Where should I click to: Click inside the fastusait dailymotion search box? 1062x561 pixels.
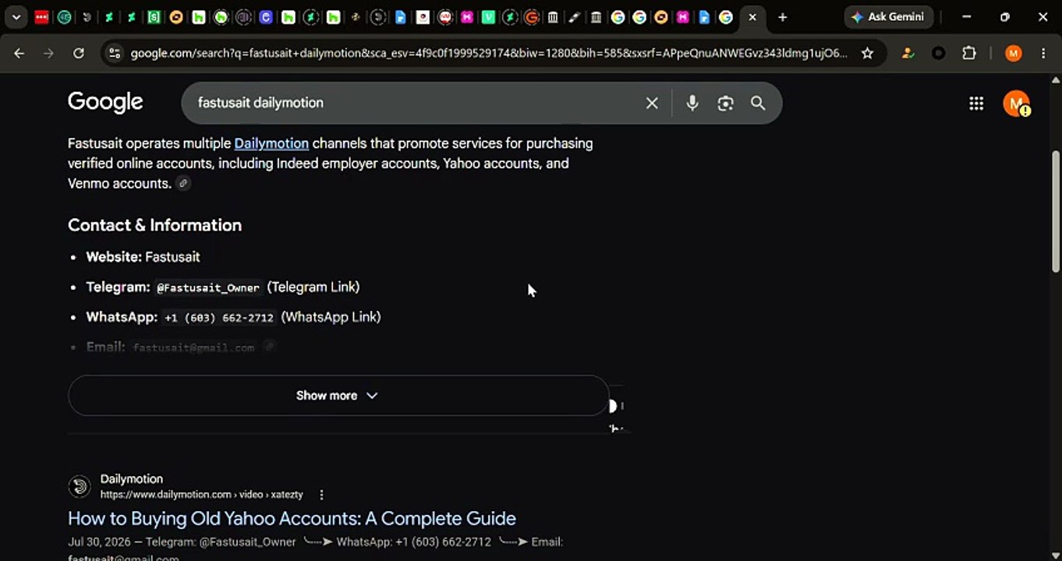413,103
